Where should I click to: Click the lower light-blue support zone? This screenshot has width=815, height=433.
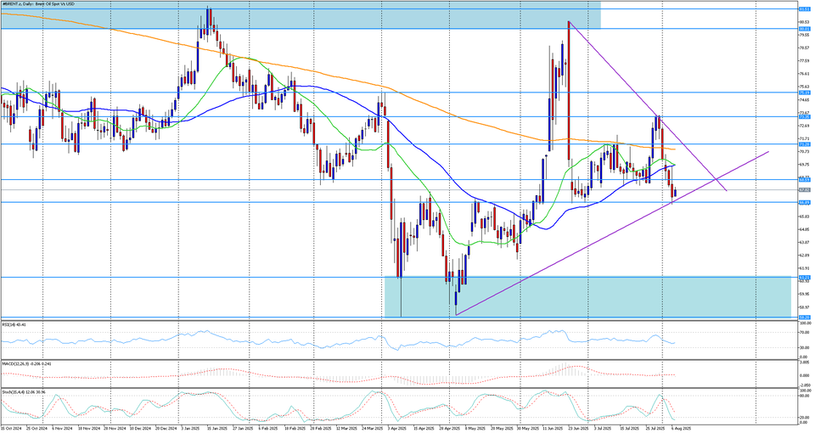594,296
